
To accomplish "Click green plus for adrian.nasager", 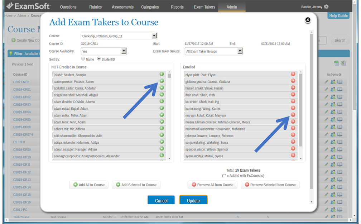I will (x=162, y=149).
